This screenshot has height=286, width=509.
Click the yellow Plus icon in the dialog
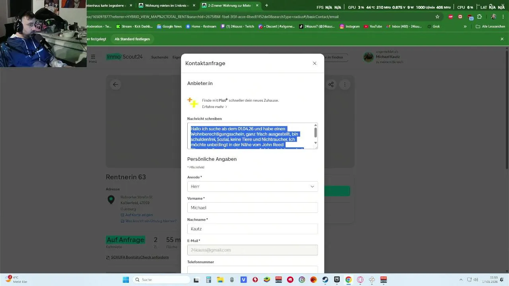193,102
